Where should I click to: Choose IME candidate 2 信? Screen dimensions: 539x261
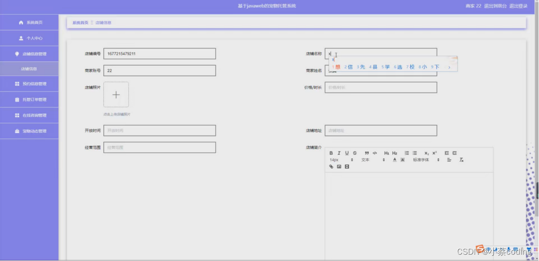(348, 67)
